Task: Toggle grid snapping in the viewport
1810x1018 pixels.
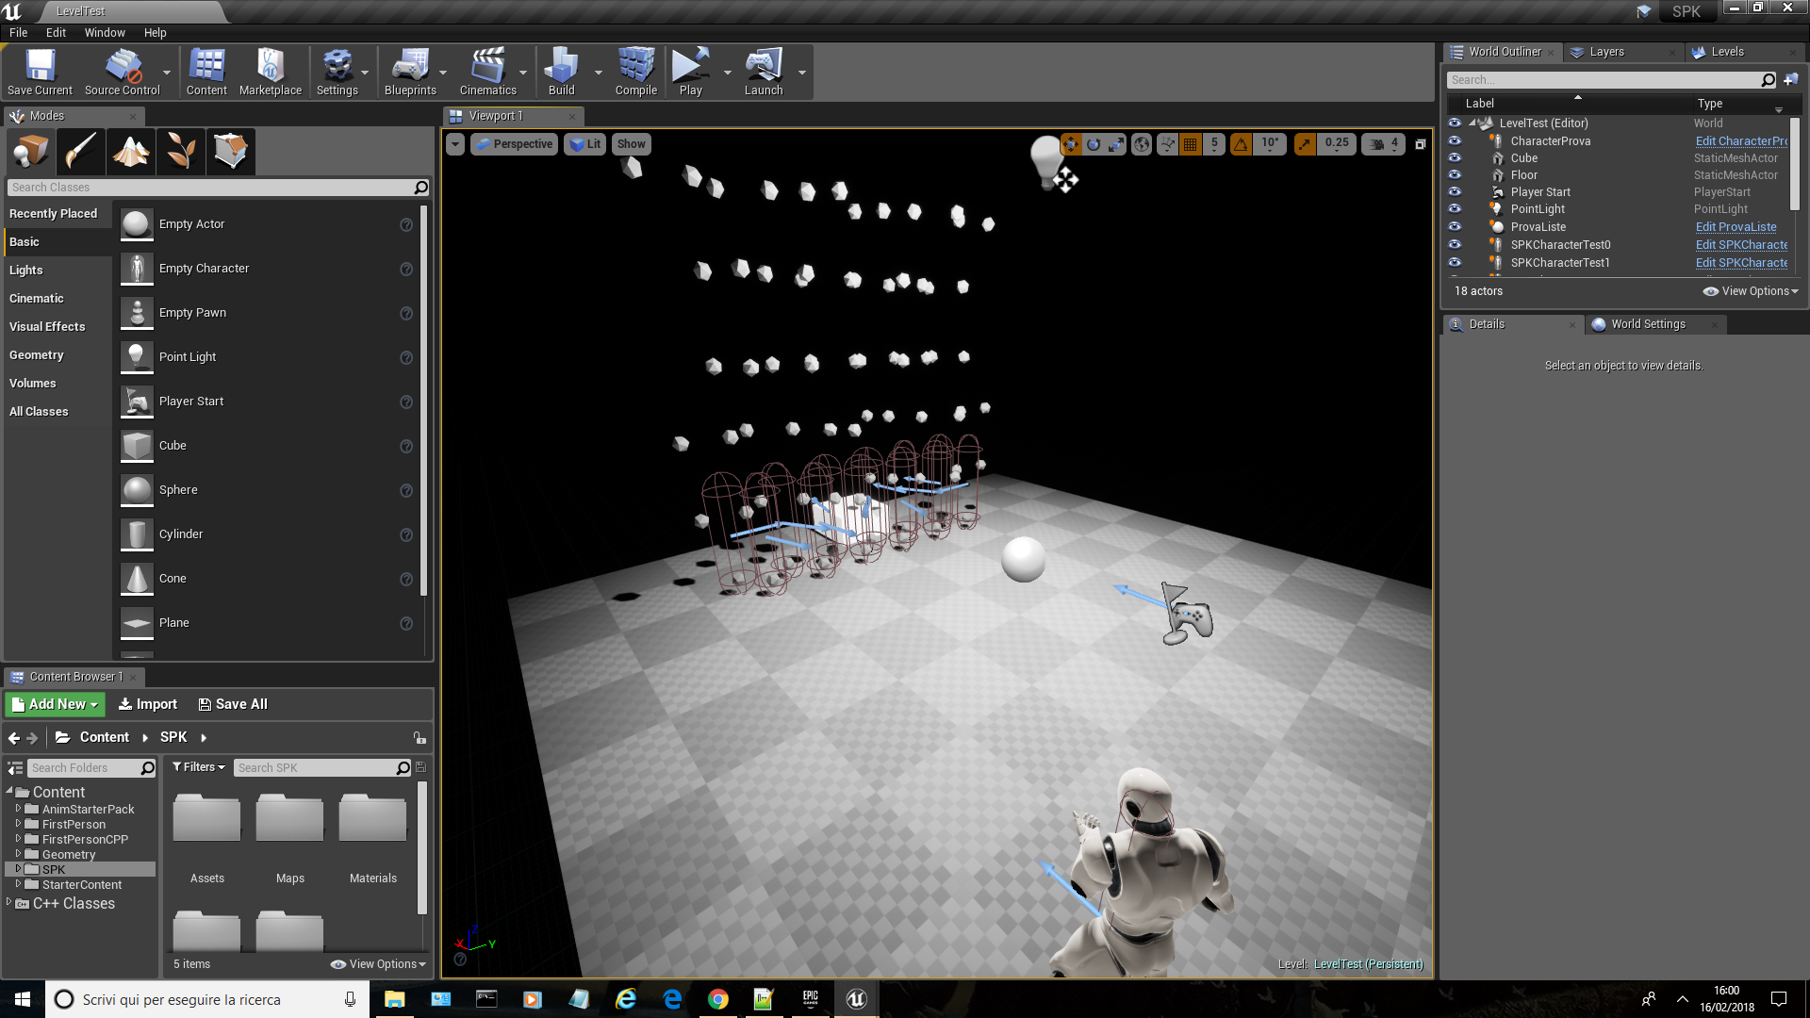Action: (1191, 144)
